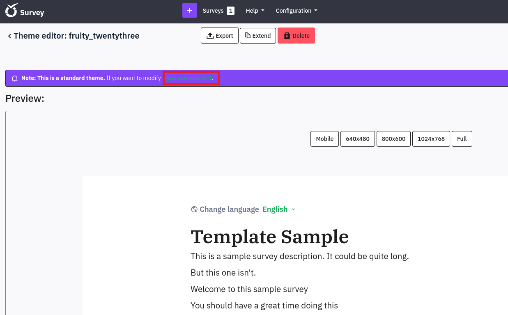This screenshot has width=508, height=315.
Task: Go back using the arrow beside Theme editor
Action: click(x=9, y=36)
